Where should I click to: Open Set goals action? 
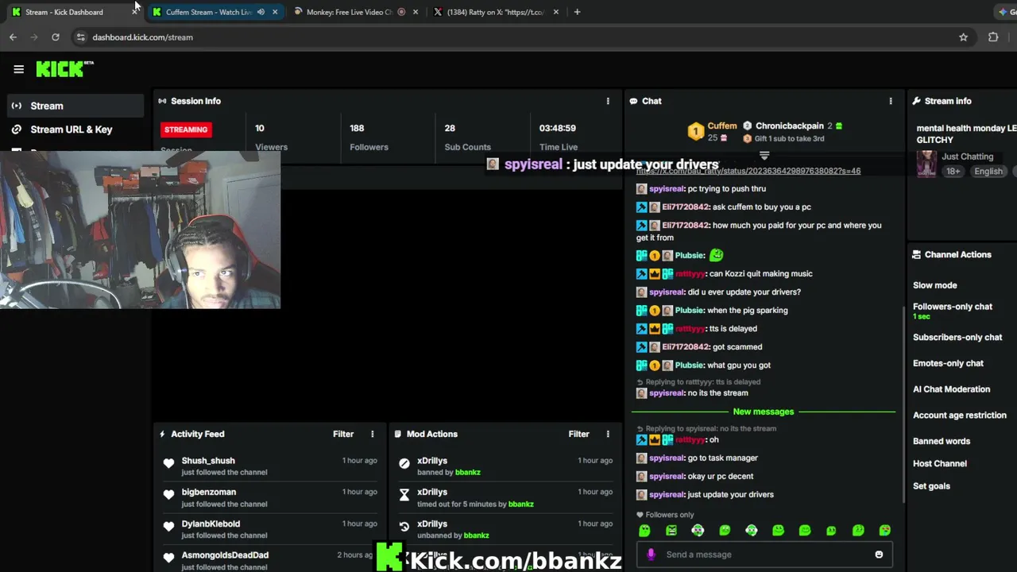coord(931,486)
